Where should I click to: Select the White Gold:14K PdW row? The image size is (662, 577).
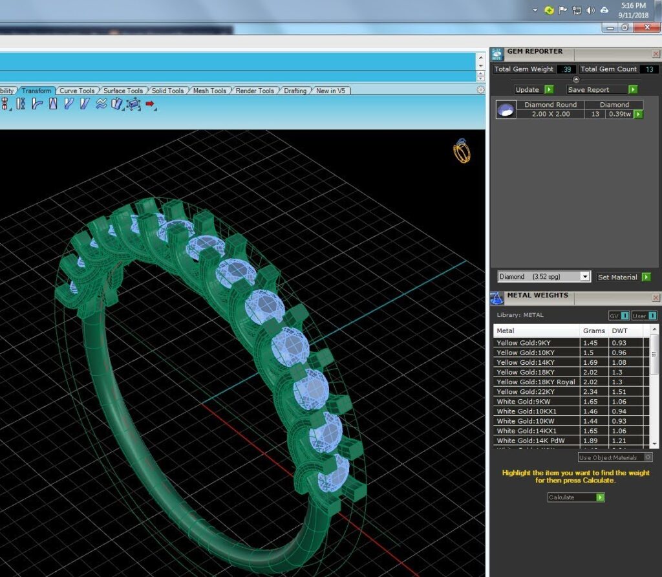[571, 441]
